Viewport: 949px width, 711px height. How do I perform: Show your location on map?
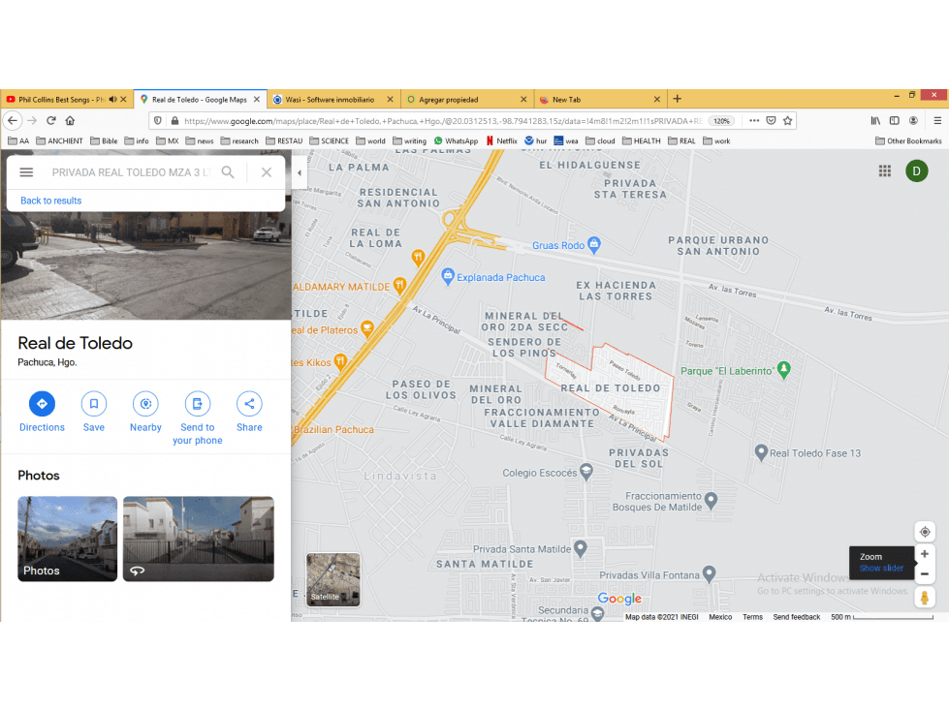tap(925, 532)
